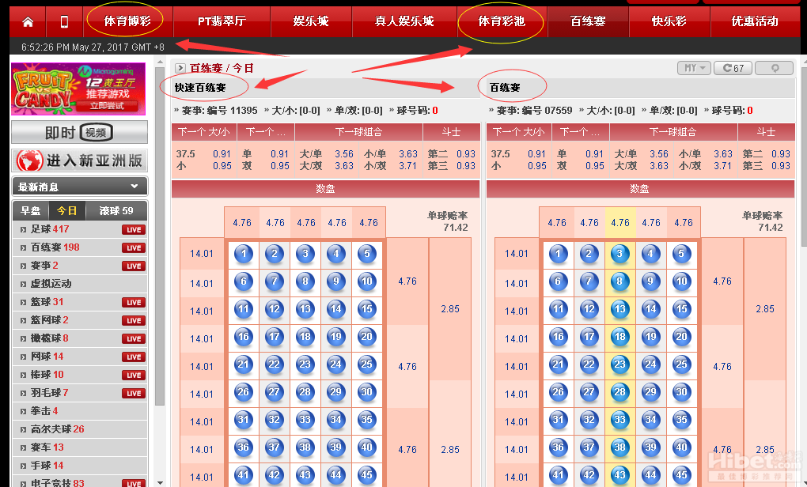Switch to the 早盘 tab
The width and height of the screenshot is (807, 487).
click(31, 211)
